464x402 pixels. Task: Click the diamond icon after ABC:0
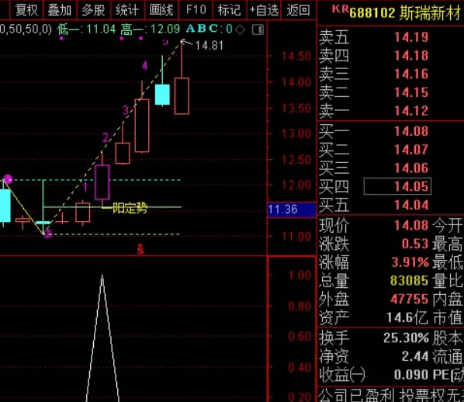[x=240, y=29]
